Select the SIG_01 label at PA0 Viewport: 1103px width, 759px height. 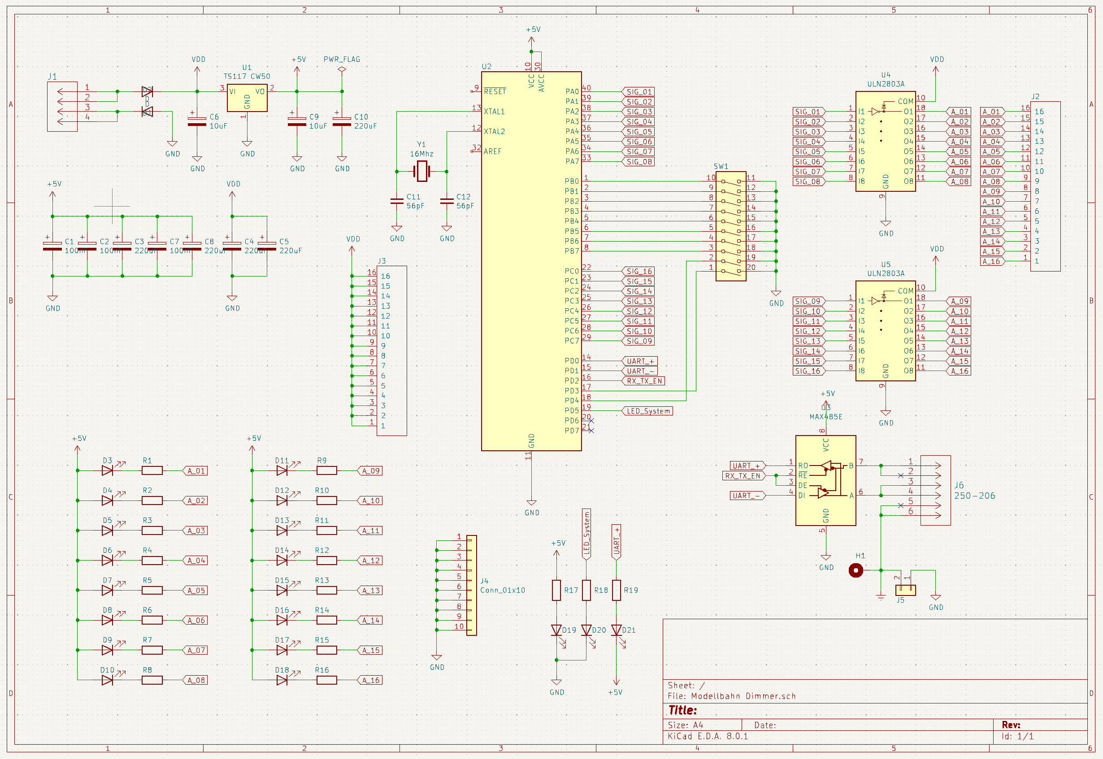pos(638,92)
